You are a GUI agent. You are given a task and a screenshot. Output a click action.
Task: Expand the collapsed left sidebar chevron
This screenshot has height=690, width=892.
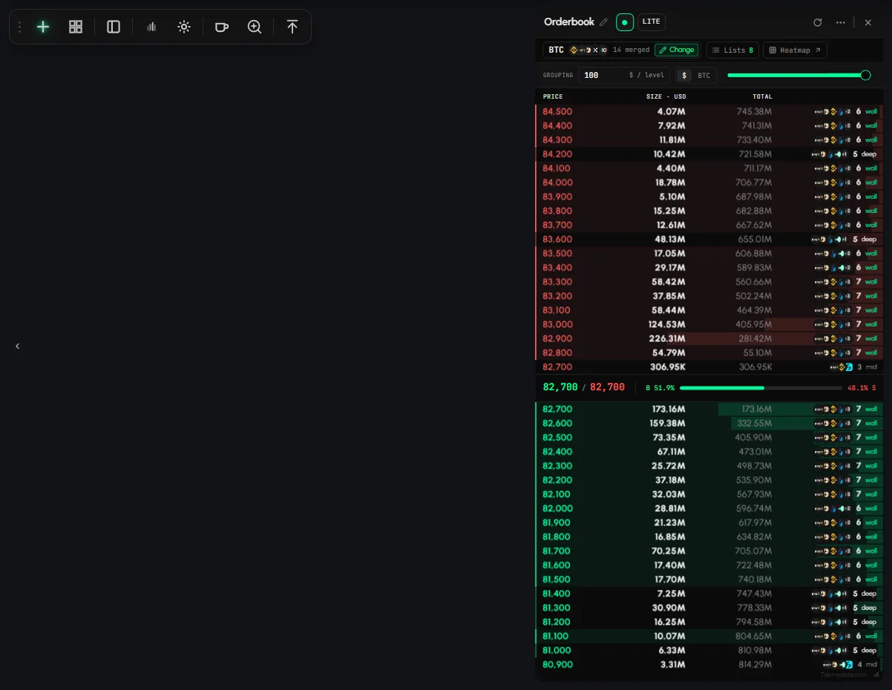click(x=18, y=346)
